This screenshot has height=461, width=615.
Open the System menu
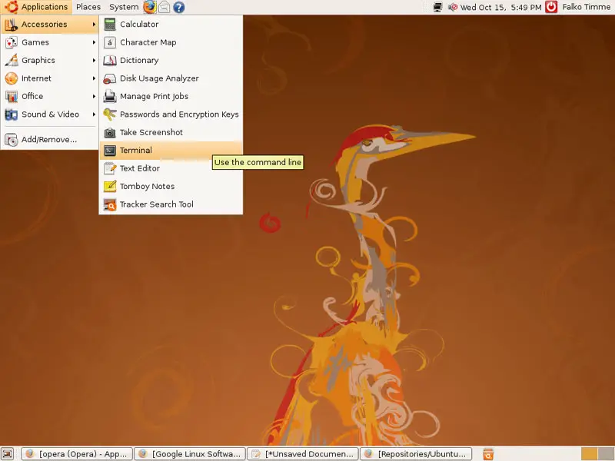124,7
